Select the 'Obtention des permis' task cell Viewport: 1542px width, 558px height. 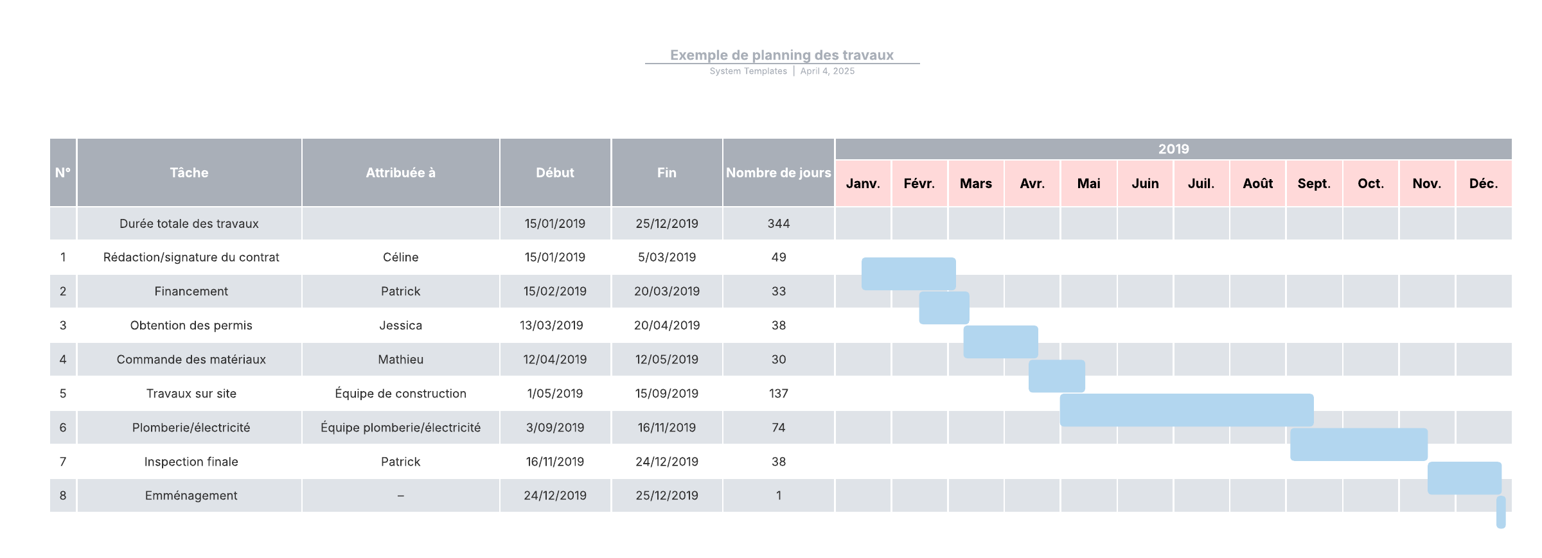click(x=191, y=326)
